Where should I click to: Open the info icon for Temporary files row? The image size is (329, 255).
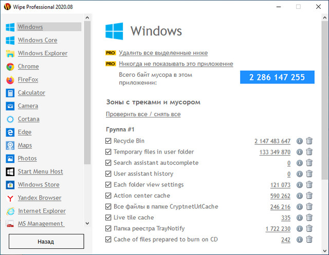300,152
